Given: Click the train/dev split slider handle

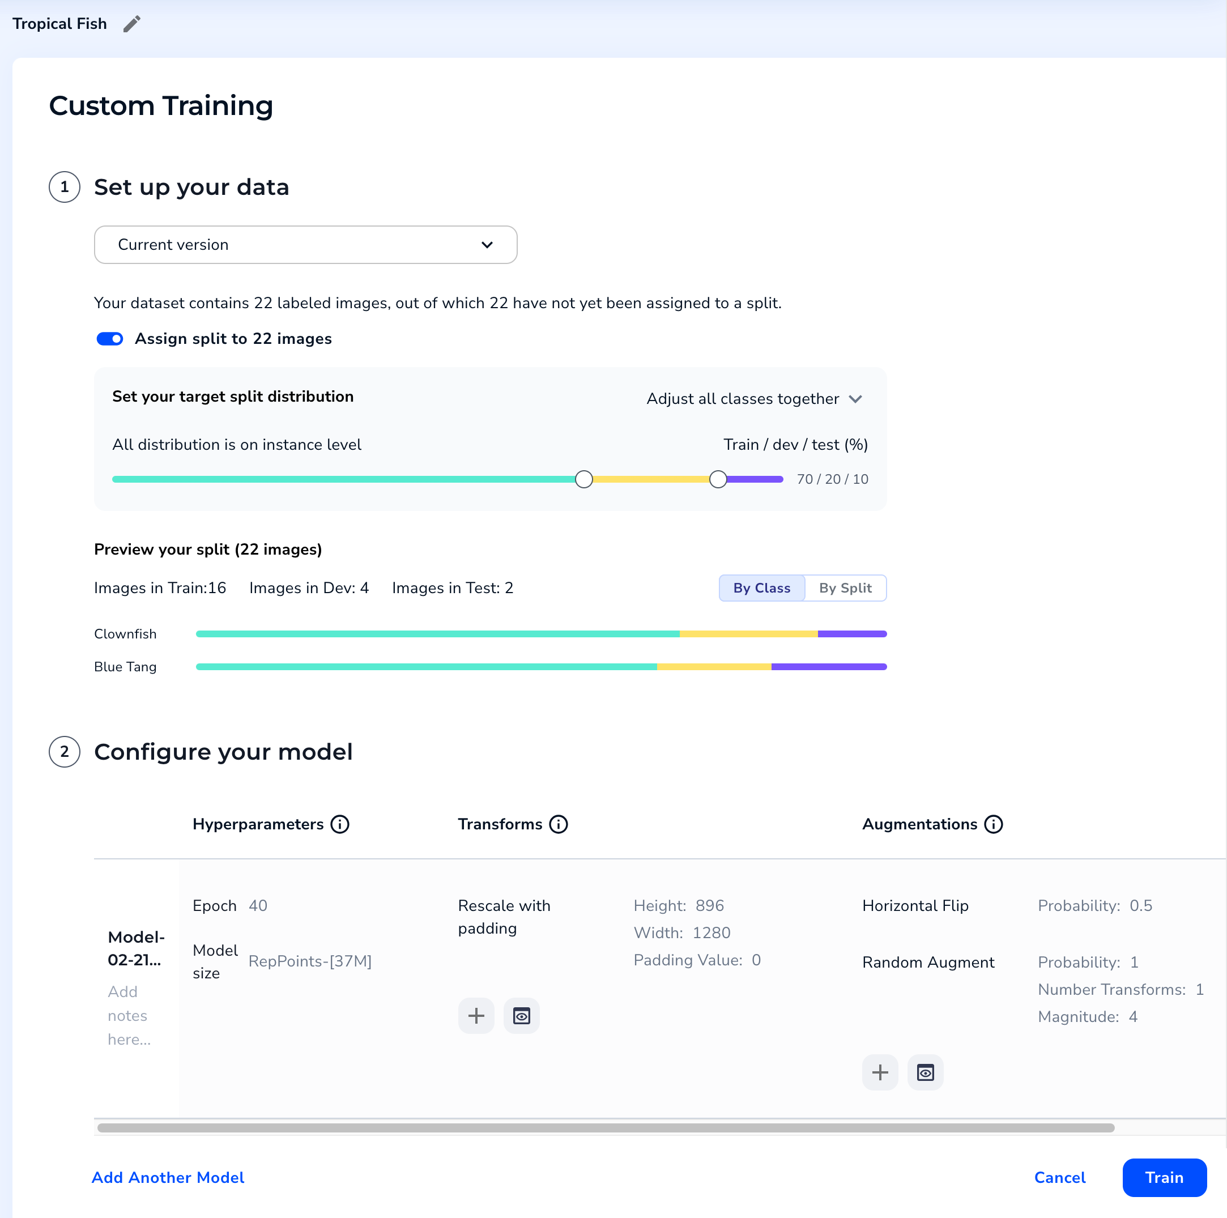Looking at the screenshot, I should (583, 479).
